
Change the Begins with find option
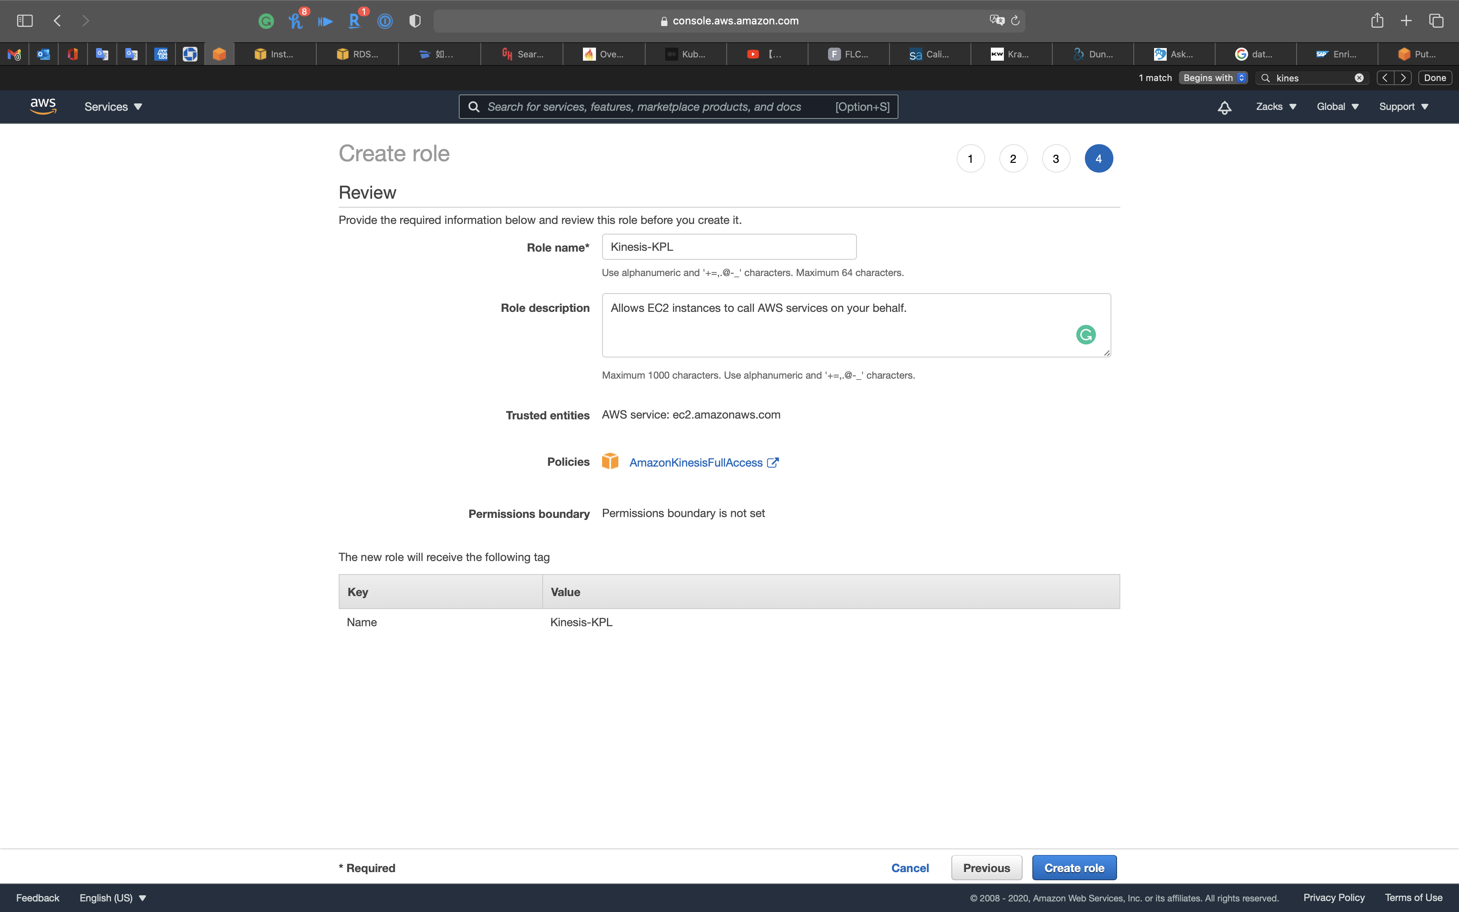tap(1213, 78)
